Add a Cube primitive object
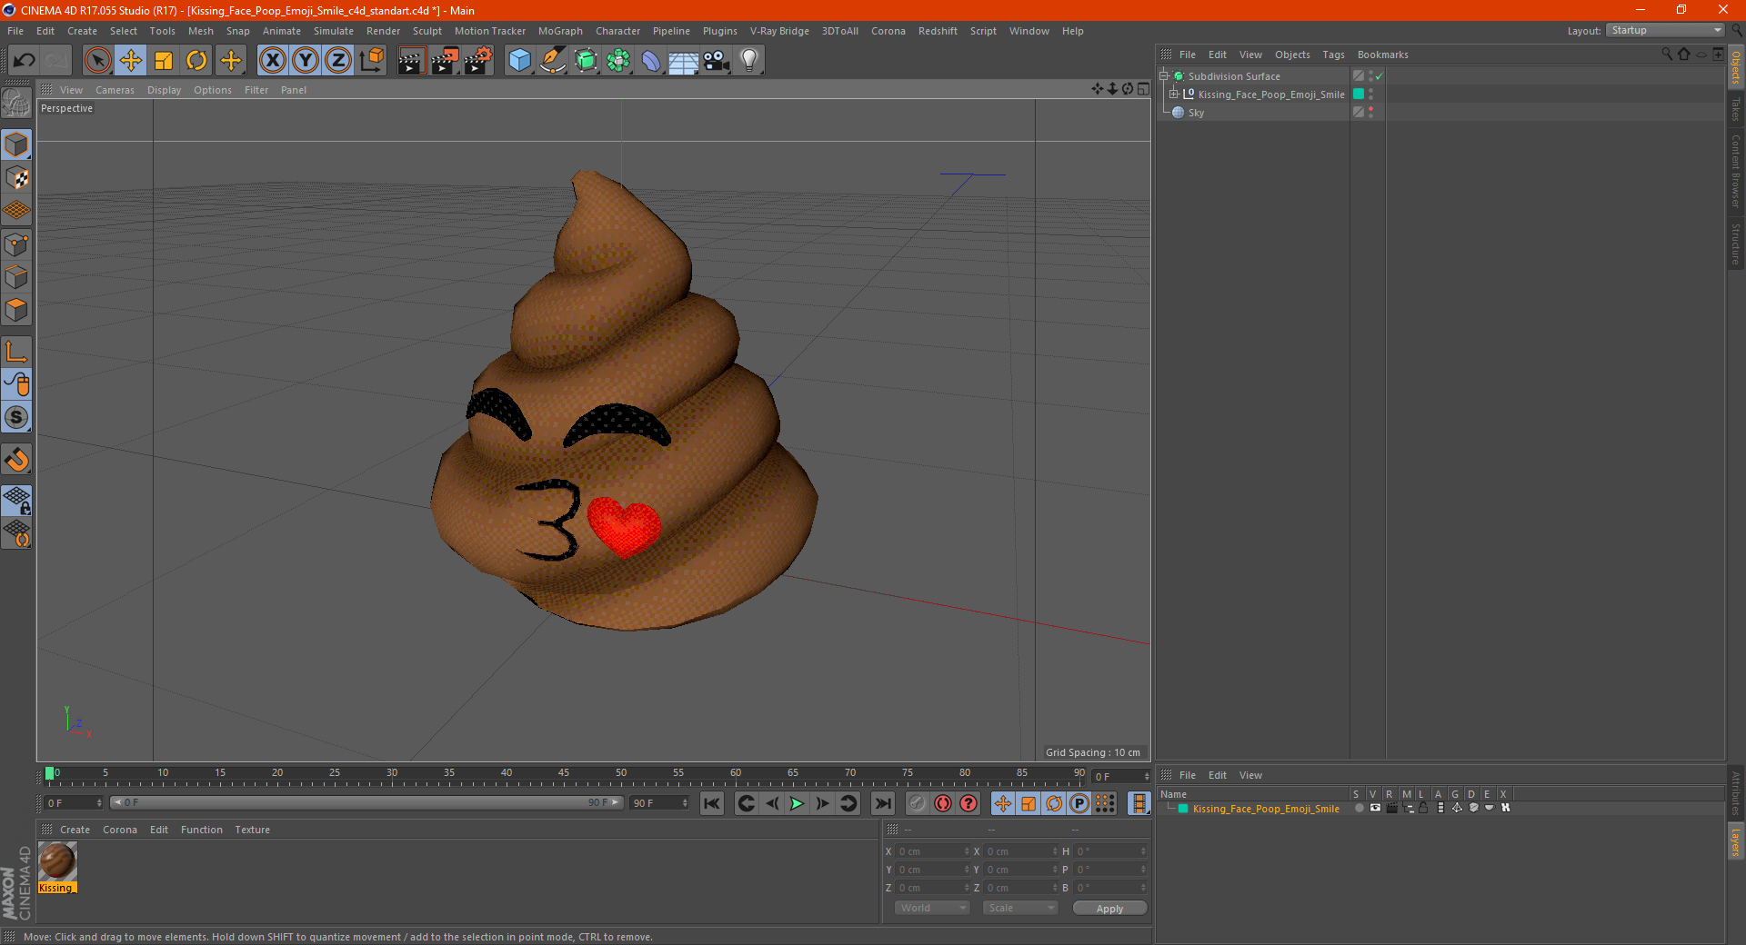Image resolution: width=1746 pixels, height=945 pixels. click(x=519, y=61)
